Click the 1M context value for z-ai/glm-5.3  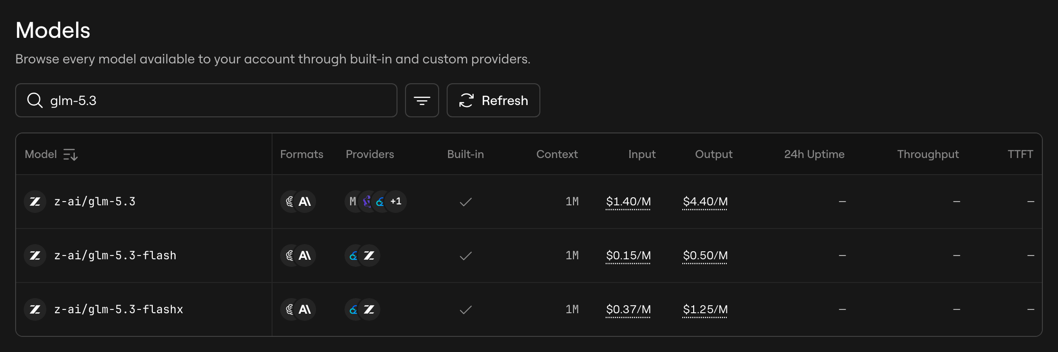pos(572,202)
